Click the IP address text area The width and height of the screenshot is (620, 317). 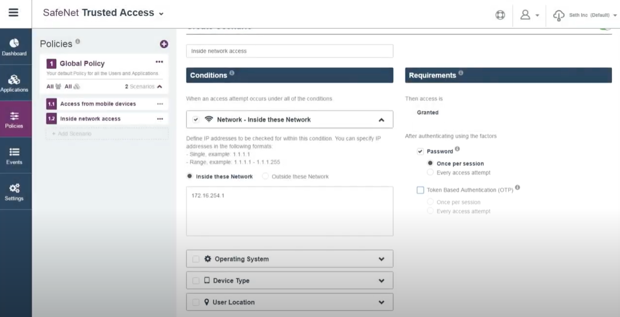pos(289,210)
